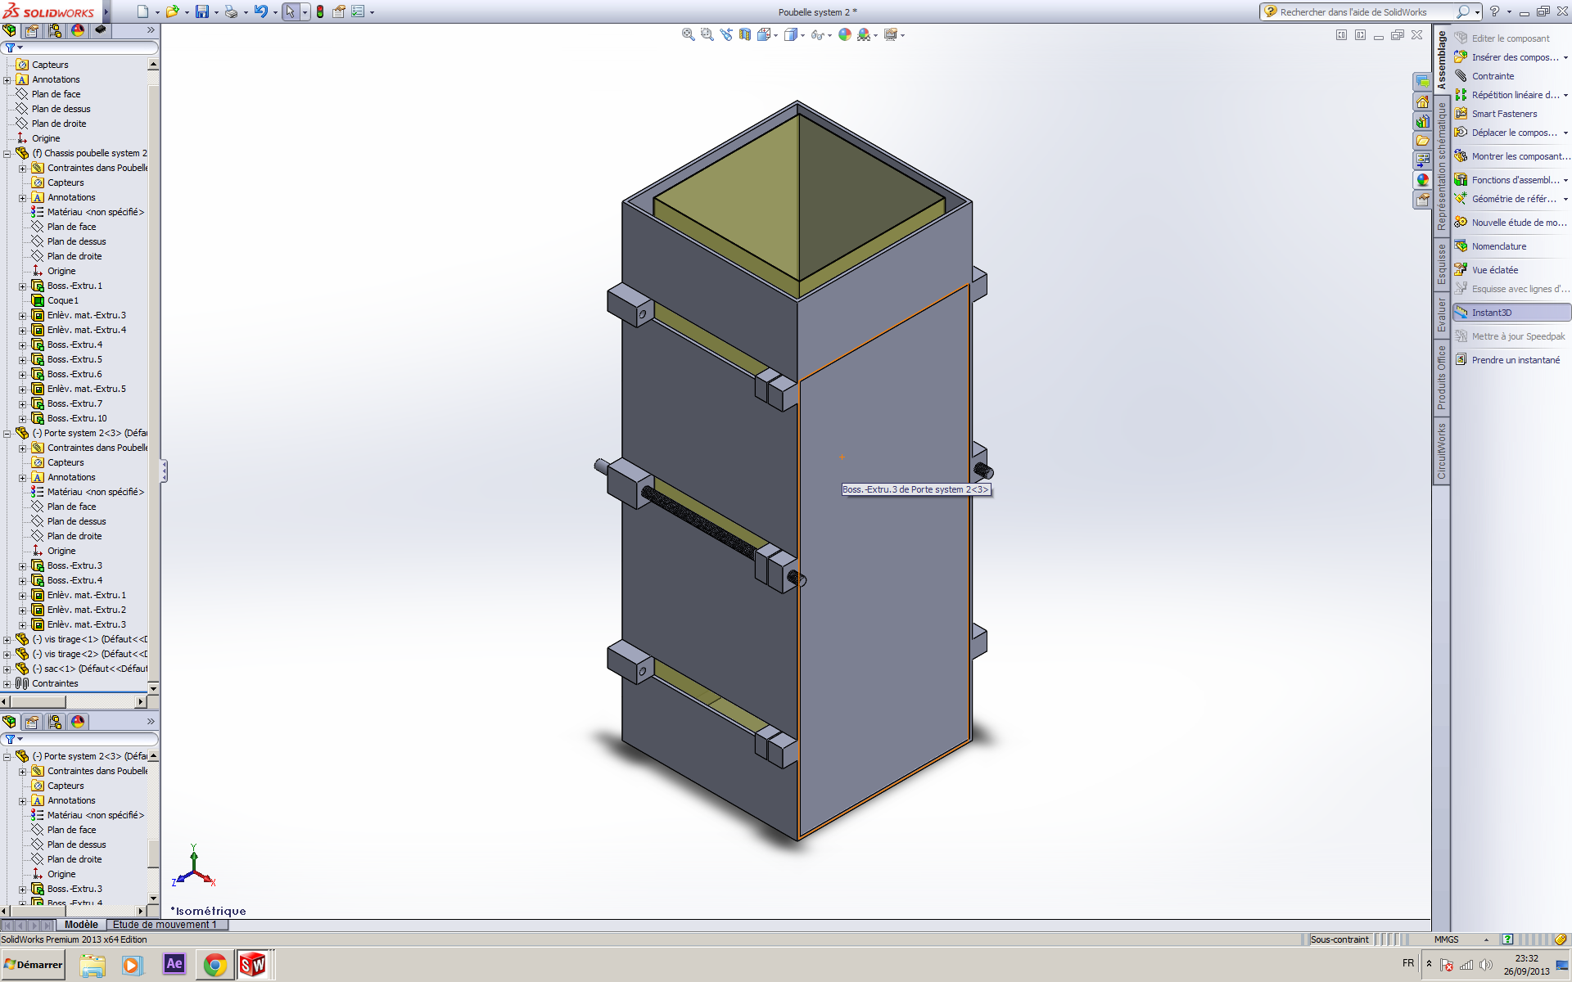Screen dimensions: 1572x982
Task: Open FeatureManager design tree tab icon
Action: point(9,30)
